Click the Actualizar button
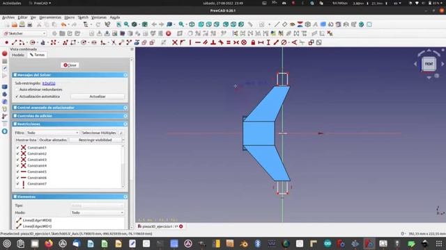Screen dimensions: 446x250 click(x=98, y=97)
